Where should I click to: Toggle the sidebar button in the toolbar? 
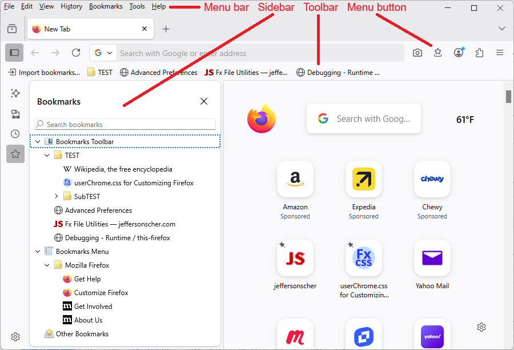(14, 53)
